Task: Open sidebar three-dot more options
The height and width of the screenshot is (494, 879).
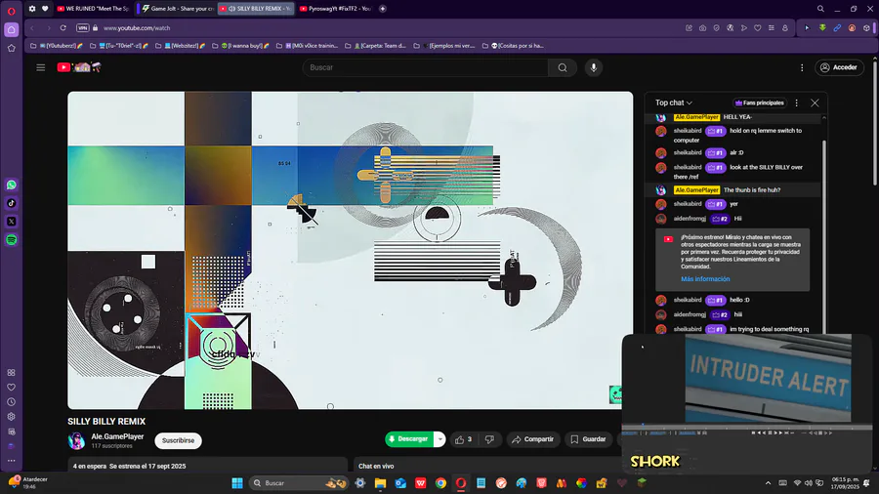Action: 11,461
